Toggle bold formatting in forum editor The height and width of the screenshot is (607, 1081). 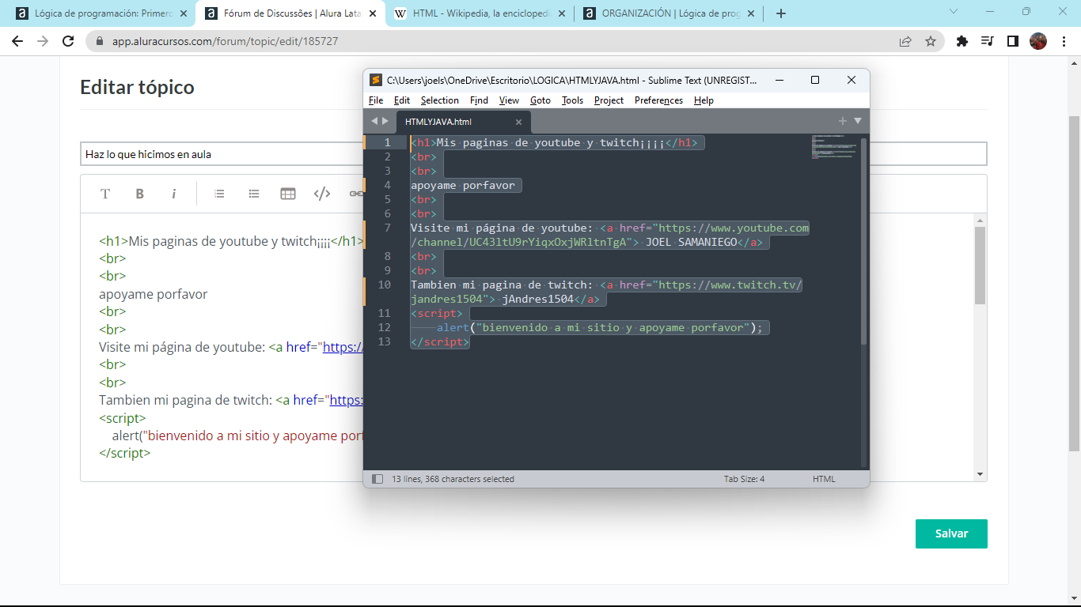click(x=139, y=194)
